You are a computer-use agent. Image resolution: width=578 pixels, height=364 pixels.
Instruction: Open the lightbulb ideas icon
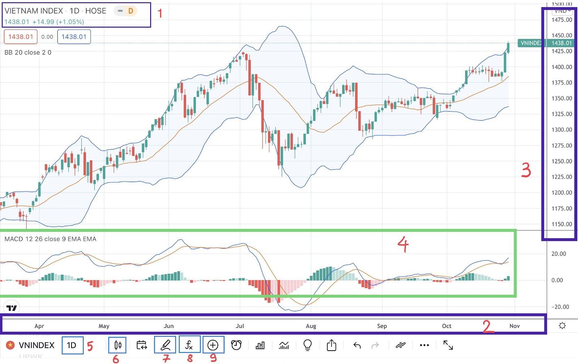pos(307,345)
